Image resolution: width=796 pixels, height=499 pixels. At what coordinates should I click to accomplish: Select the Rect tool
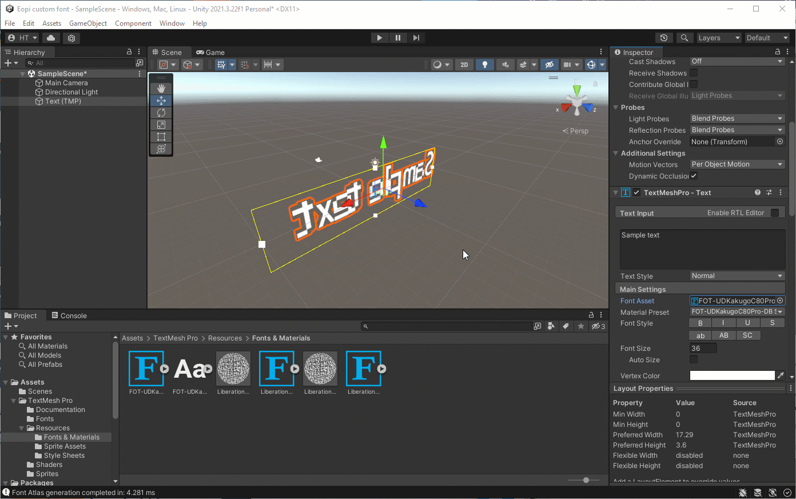tap(161, 137)
